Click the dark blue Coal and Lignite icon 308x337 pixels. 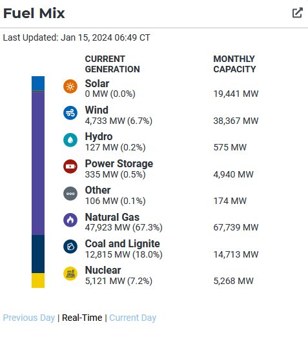point(70,247)
